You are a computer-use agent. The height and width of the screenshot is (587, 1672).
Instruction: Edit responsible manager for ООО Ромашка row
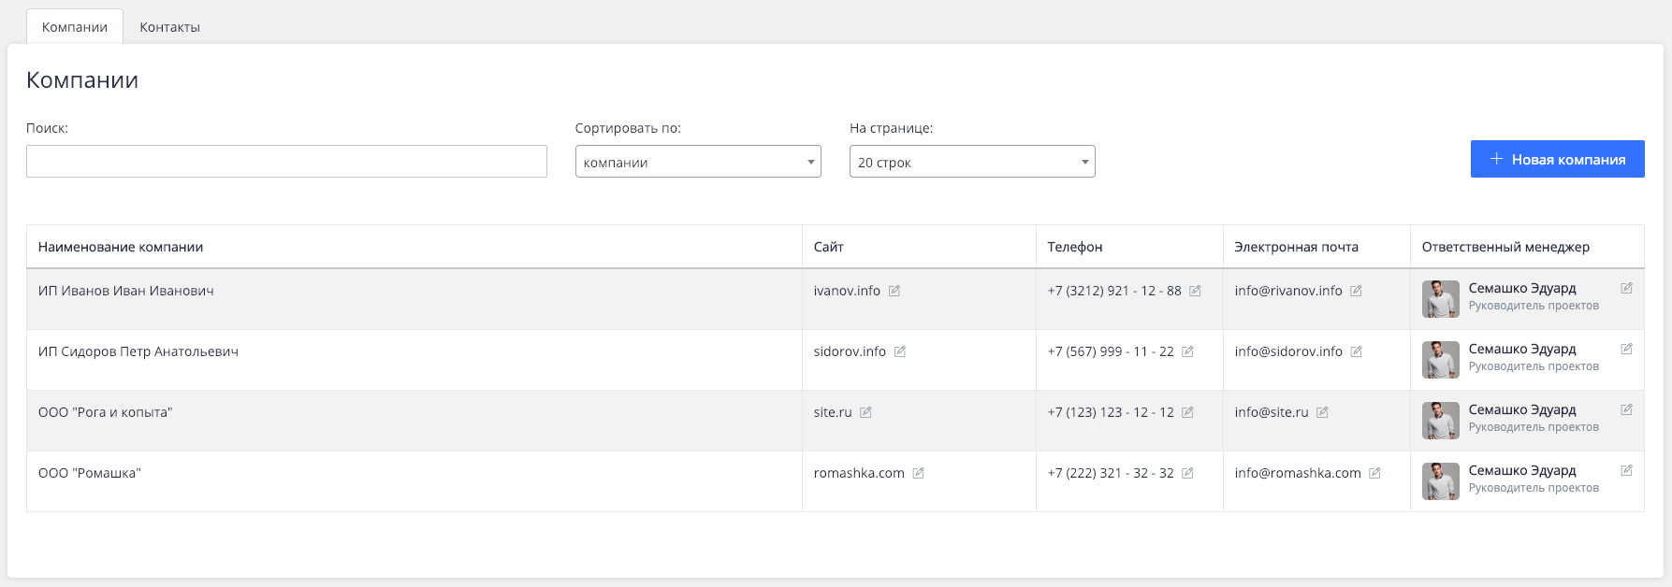click(1626, 470)
